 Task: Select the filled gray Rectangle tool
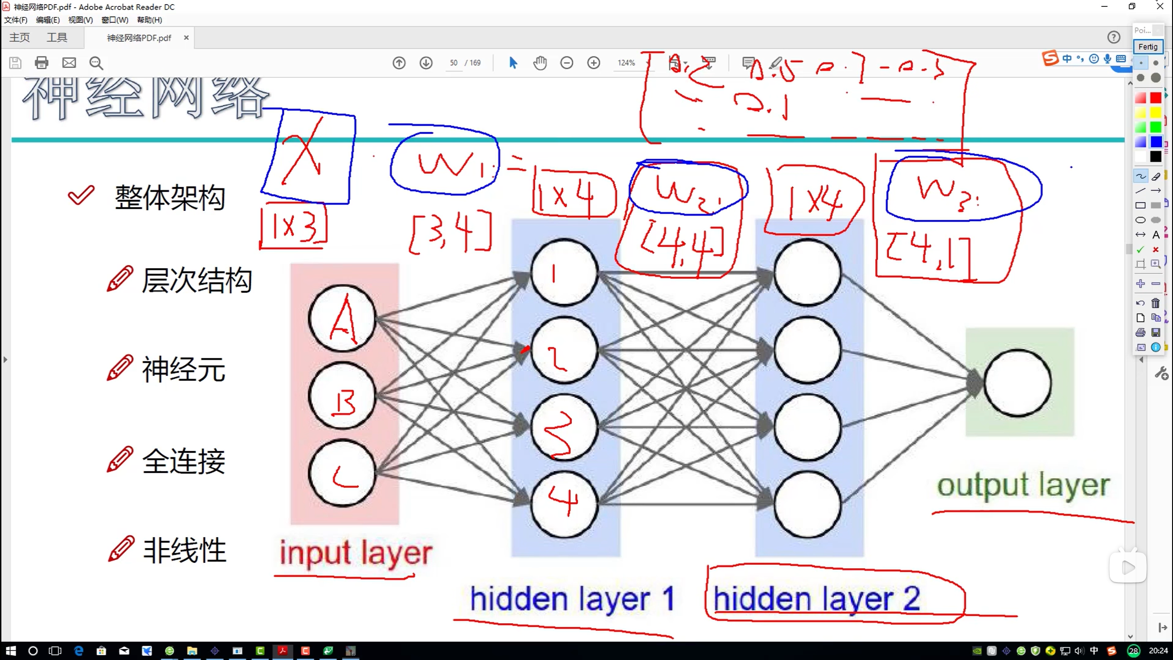pos(1156,205)
